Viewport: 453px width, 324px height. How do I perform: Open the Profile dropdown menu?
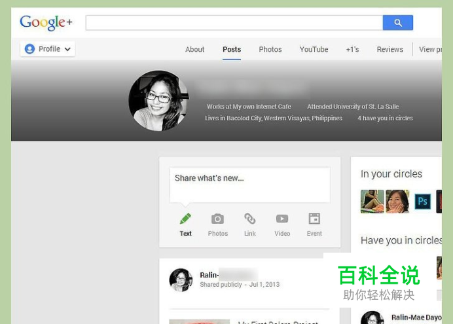pyautogui.click(x=48, y=49)
